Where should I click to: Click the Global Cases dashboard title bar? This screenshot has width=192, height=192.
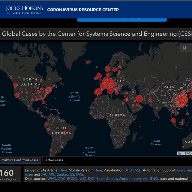coord(96,34)
